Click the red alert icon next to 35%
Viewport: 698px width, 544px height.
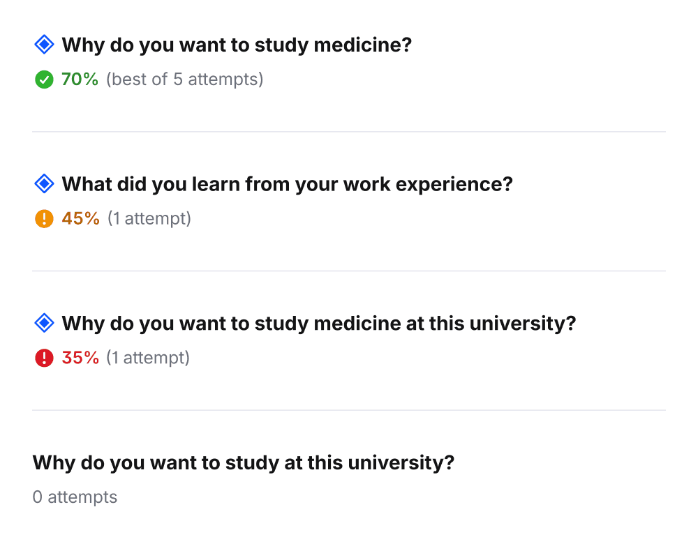click(44, 358)
